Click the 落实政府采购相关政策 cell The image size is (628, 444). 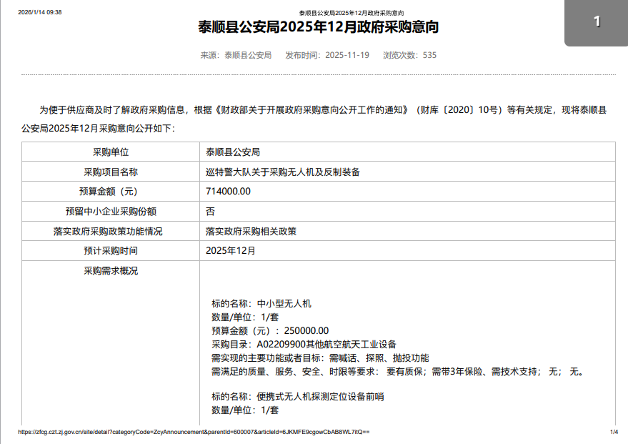point(251,232)
